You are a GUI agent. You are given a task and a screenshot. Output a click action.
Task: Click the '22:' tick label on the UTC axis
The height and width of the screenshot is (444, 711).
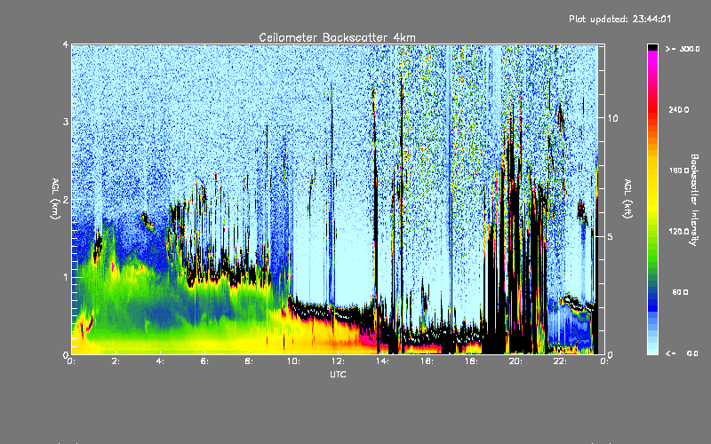[560, 361]
